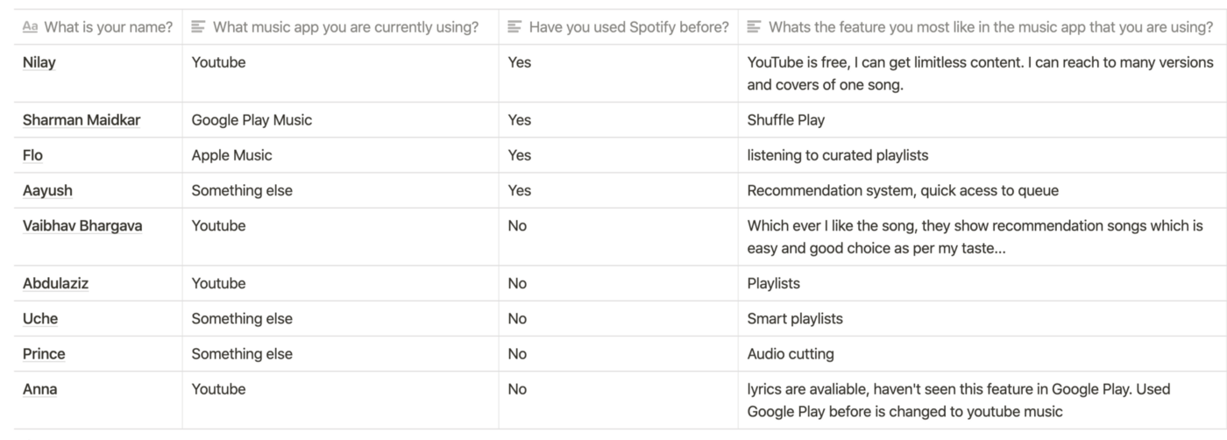Screen dimensions: 1227x440
Task: Open 'Have you used Spotify before?' column menu
Action: coord(619,27)
